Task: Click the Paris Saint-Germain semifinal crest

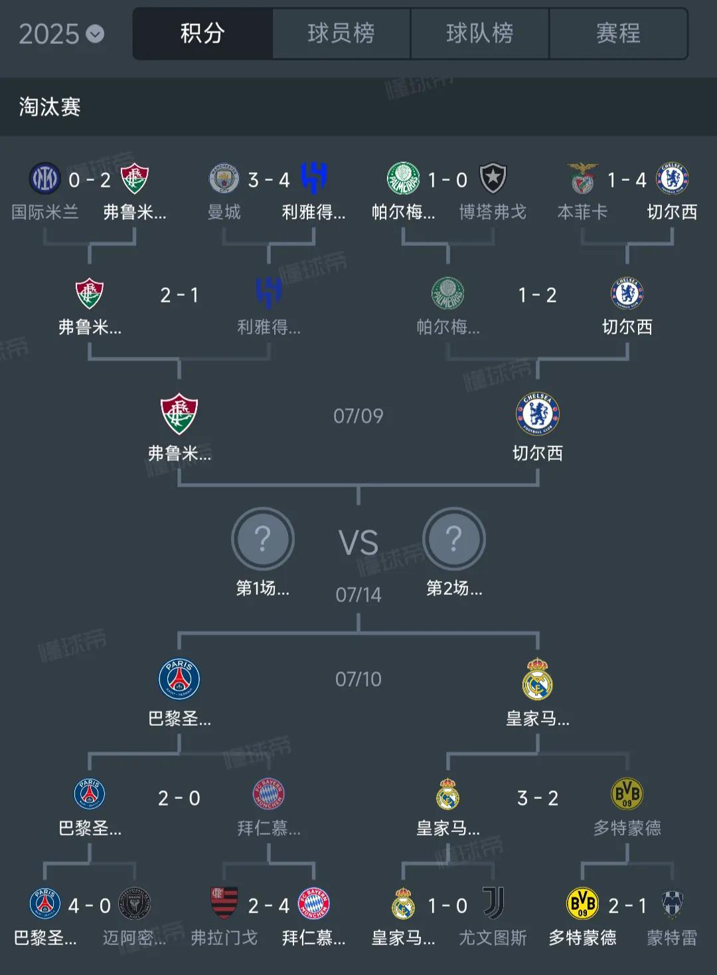Action: (179, 679)
